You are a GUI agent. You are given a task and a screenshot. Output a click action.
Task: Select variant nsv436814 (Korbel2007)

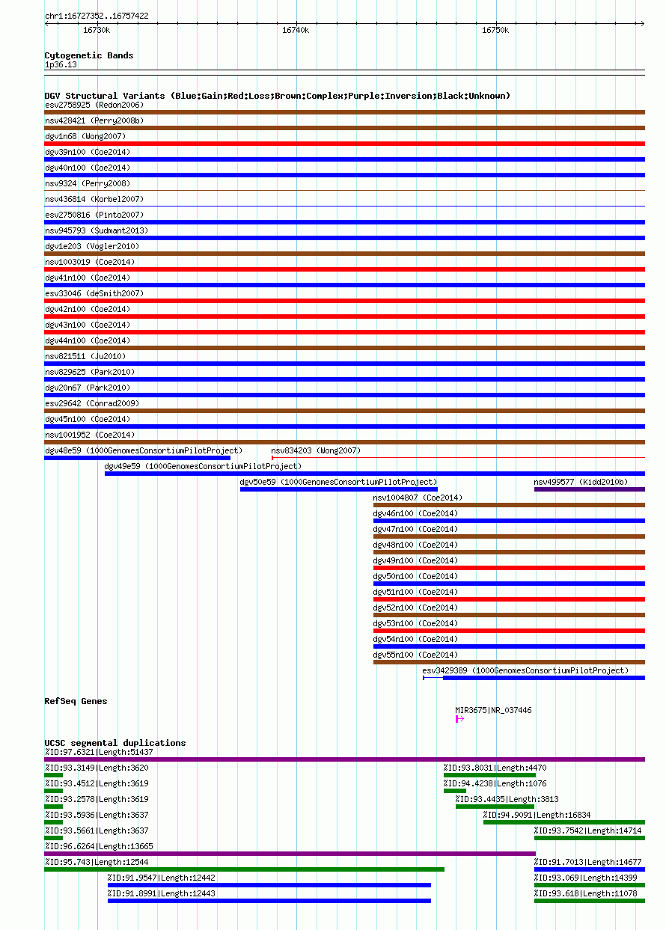94,199
